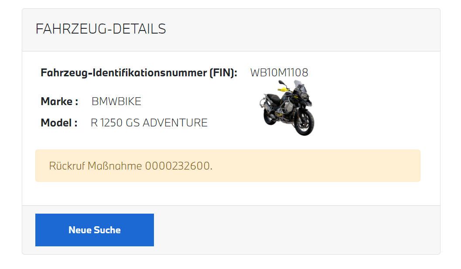Click the "Marke :" label
The image size is (461, 269).
tap(59, 102)
